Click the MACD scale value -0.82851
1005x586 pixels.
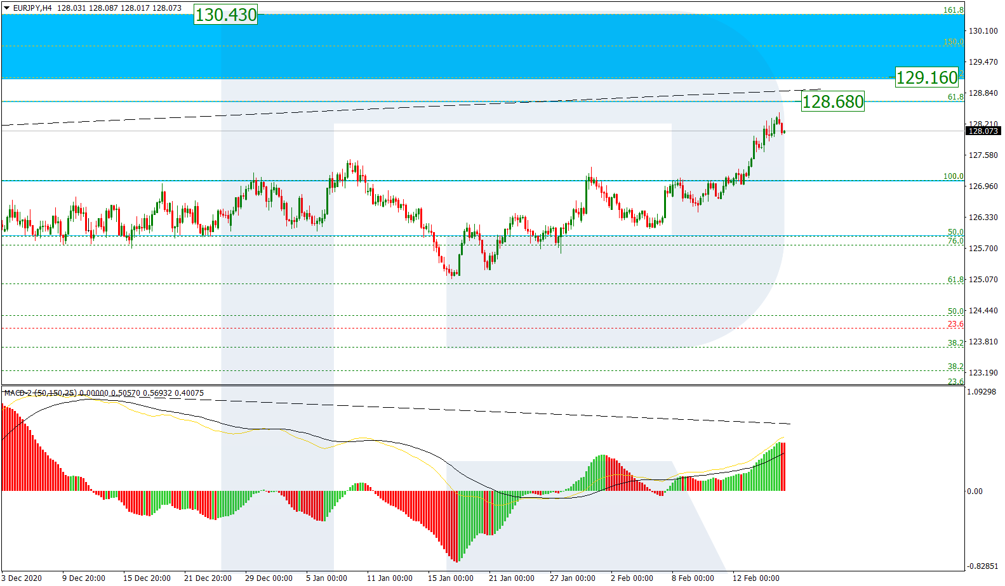(x=983, y=566)
